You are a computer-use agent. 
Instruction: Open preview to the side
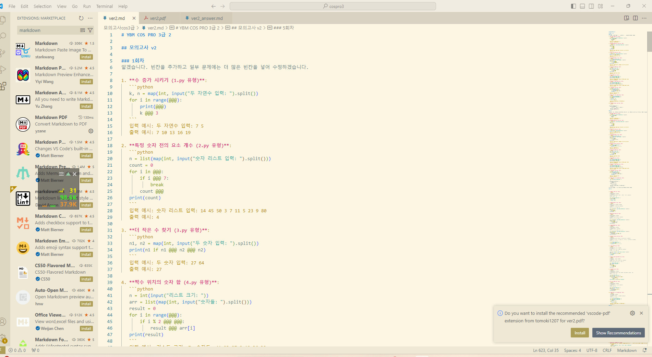tap(627, 18)
